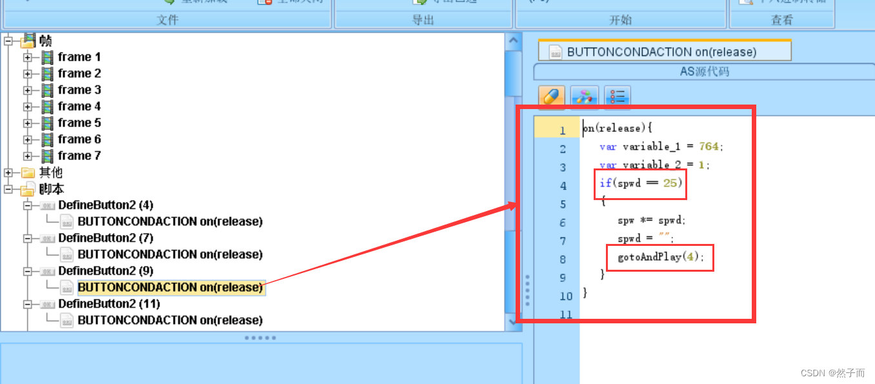Expand the frame 1 tree node

(x=28, y=57)
